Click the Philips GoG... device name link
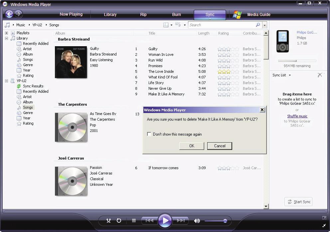This screenshot has width=330, height=232. (307, 32)
